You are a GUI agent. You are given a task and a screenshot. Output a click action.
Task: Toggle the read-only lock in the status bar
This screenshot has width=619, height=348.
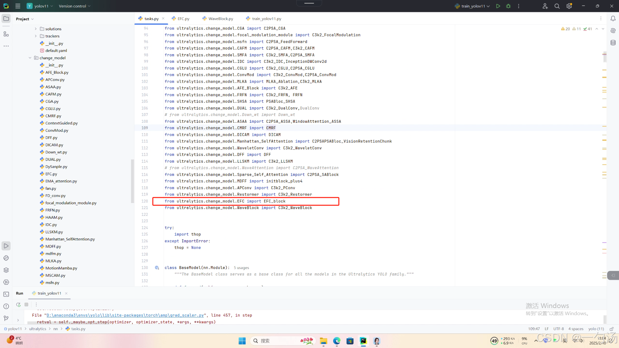point(611,329)
